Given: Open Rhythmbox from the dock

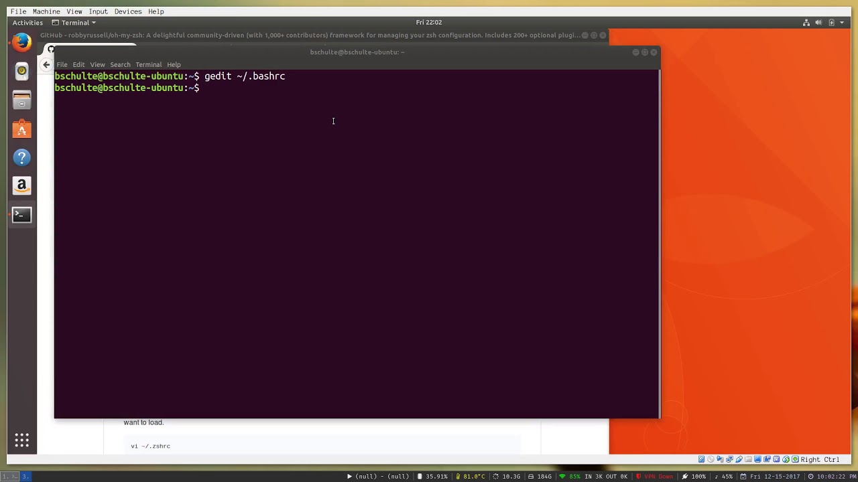Looking at the screenshot, I should pyautogui.click(x=21, y=71).
